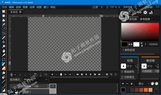Open the 帮助 menu
161x95 pixels.
(x=53, y=7)
